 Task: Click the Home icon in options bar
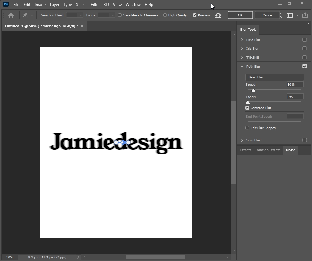[11, 15]
